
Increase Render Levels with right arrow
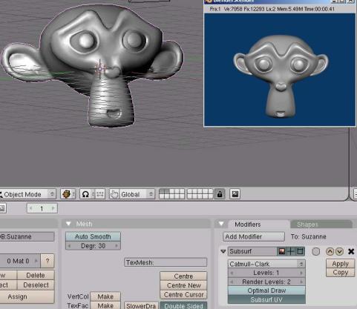point(301,282)
